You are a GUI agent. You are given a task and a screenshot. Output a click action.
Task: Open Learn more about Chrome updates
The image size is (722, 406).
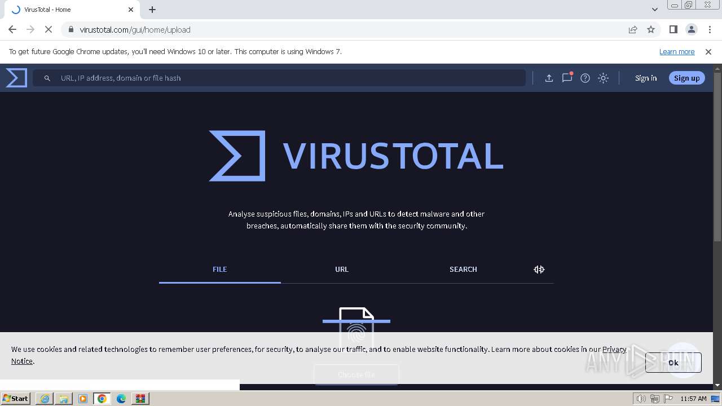click(x=677, y=52)
